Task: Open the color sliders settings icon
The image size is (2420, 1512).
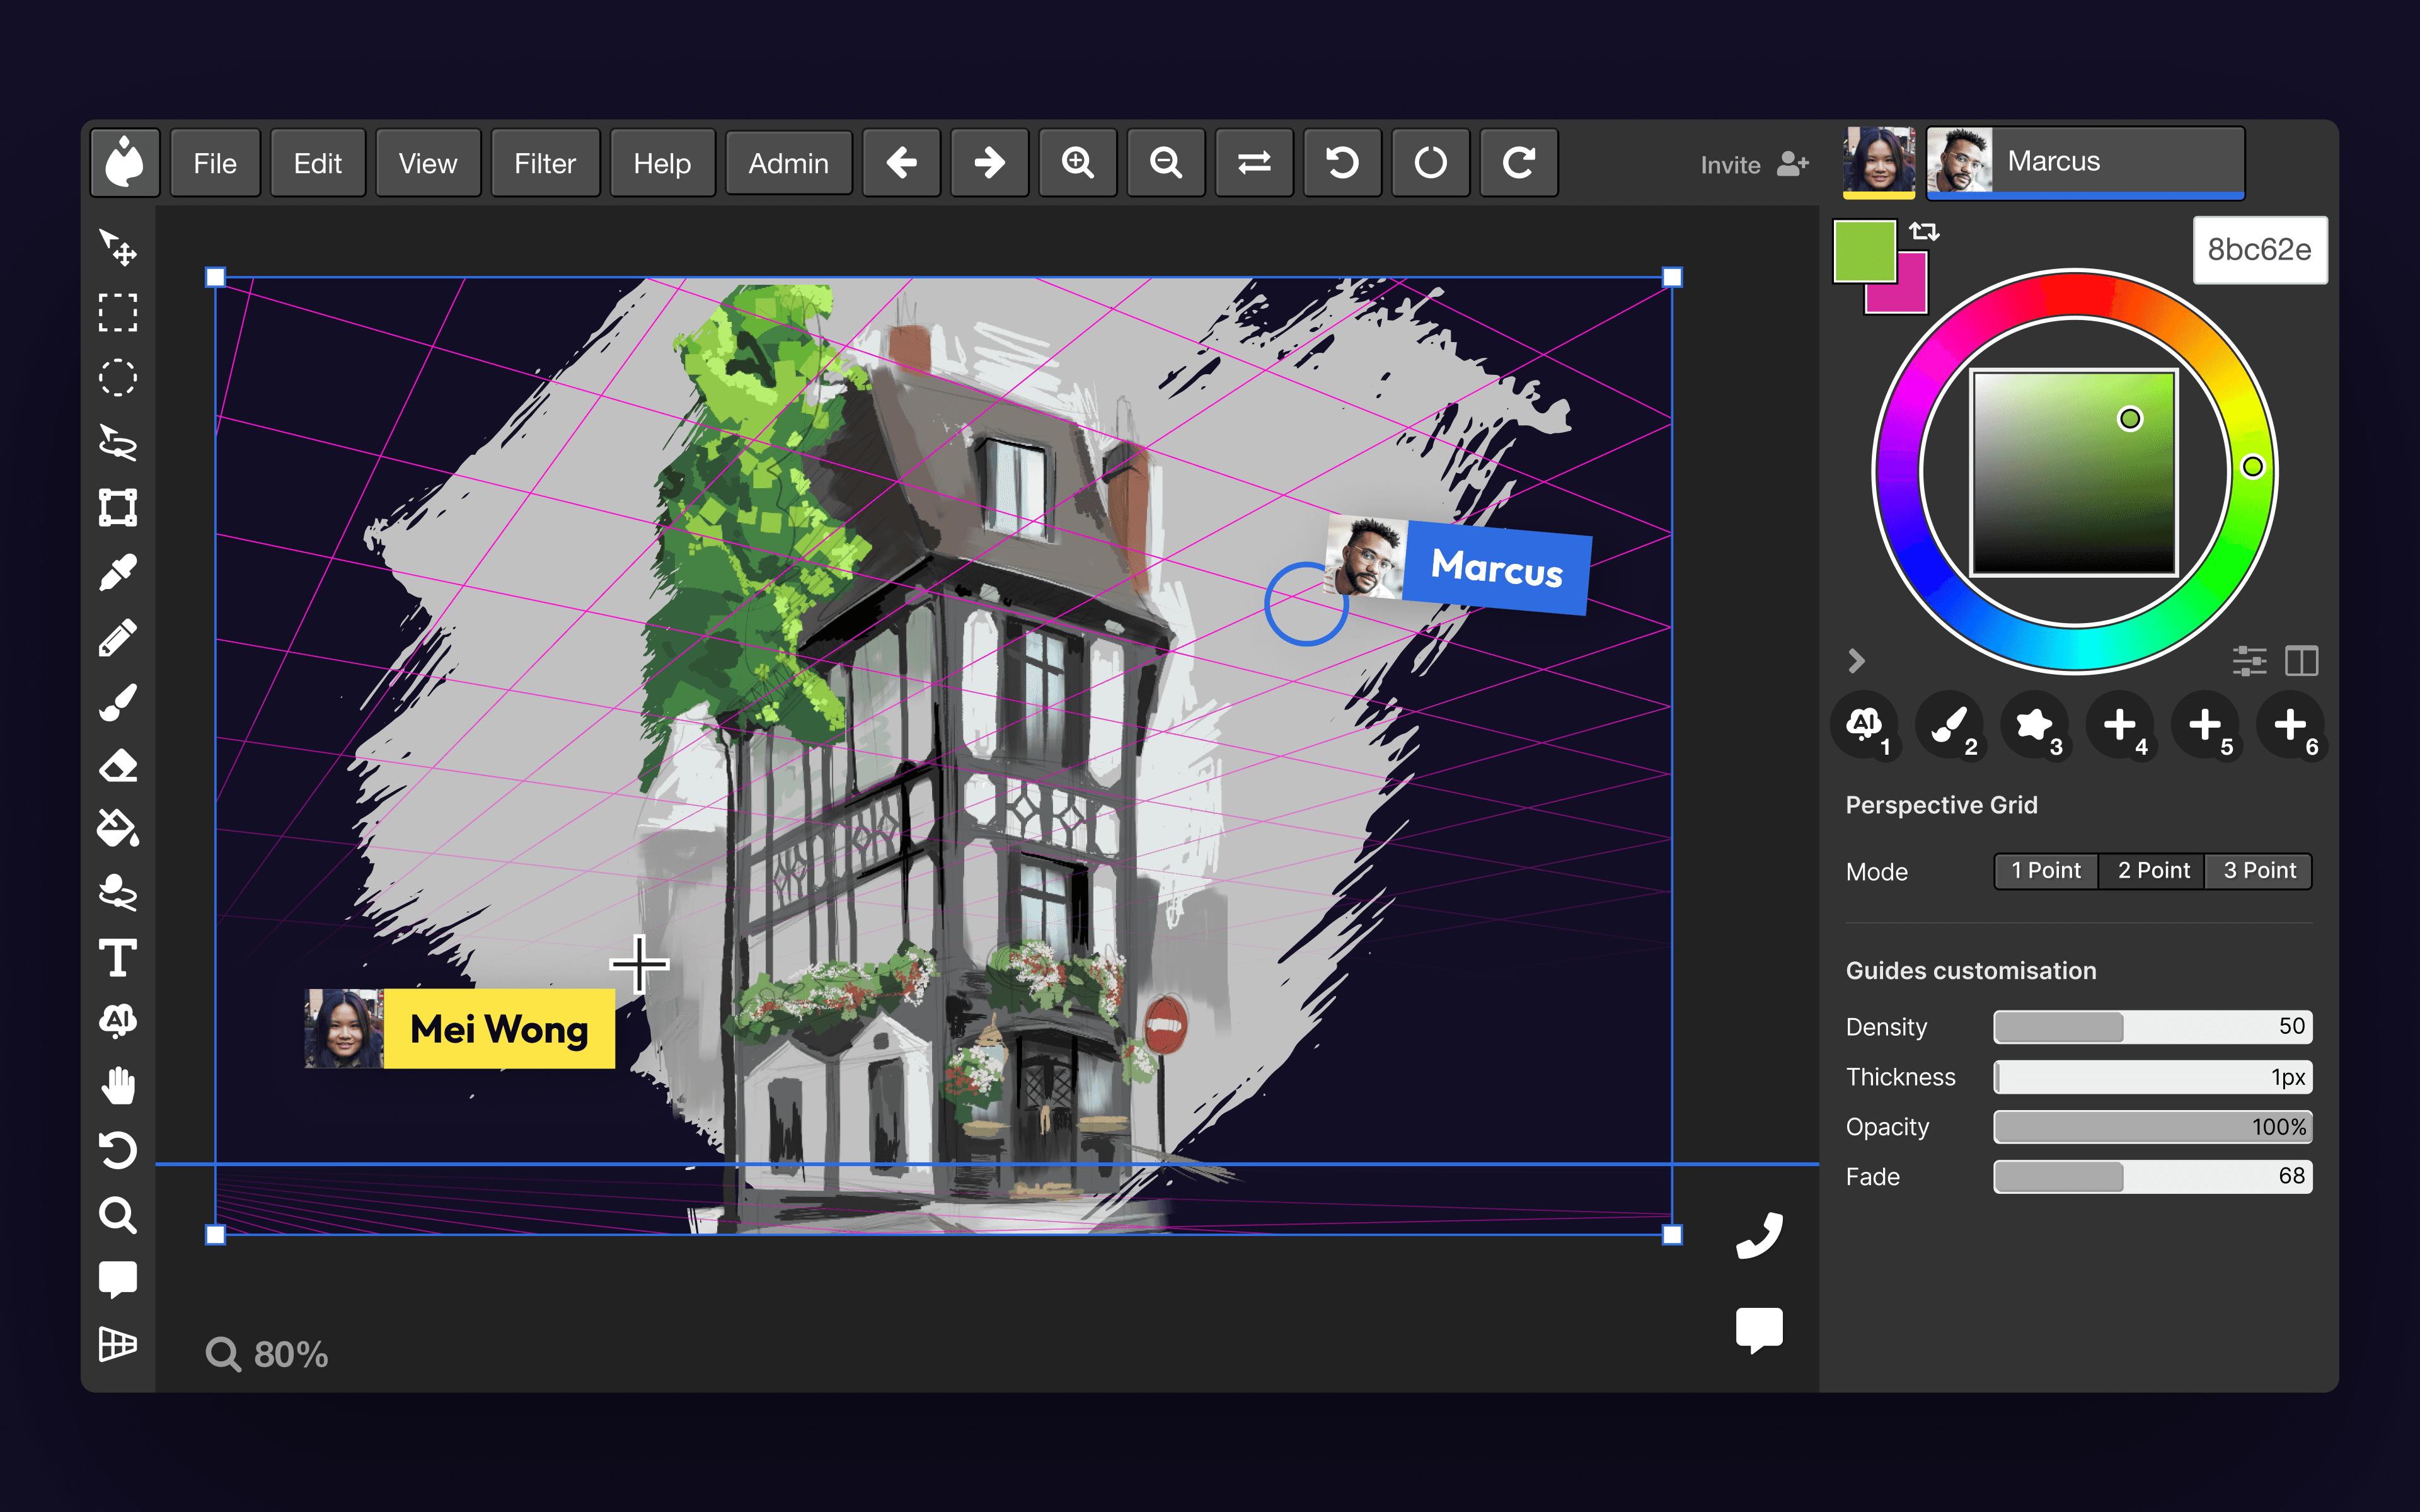Action: [x=2249, y=661]
